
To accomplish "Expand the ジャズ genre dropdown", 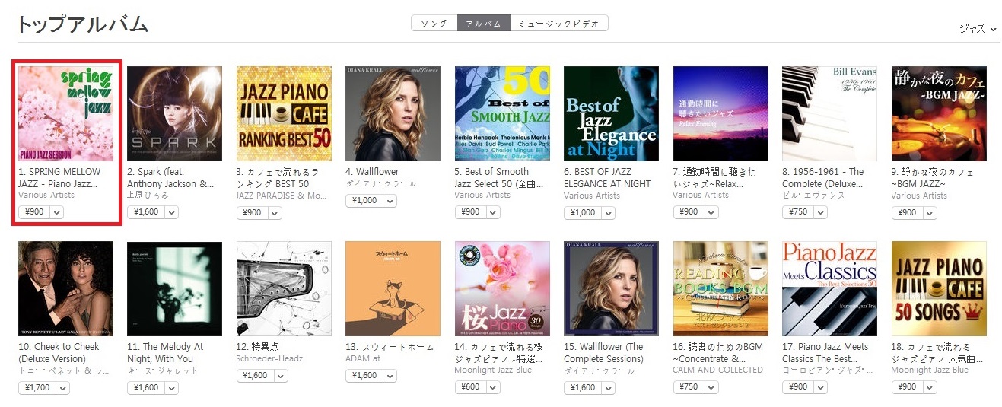I will point(978,29).
